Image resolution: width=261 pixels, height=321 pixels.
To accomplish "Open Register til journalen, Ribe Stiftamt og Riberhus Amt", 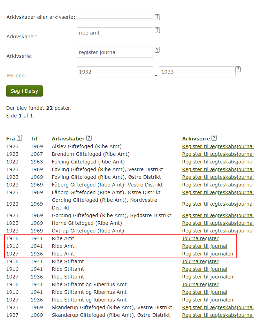I will coord(208,300).
